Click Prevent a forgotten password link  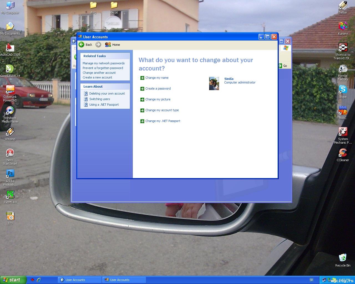click(103, 68)
